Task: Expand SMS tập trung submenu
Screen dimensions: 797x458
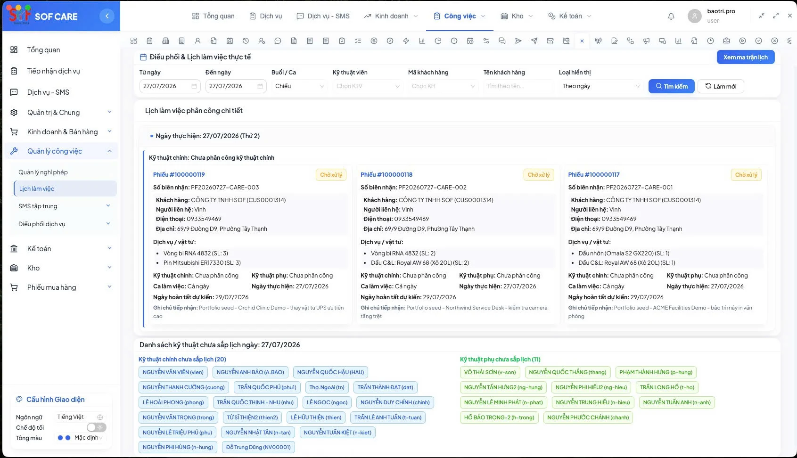Action: pos(64,206)
